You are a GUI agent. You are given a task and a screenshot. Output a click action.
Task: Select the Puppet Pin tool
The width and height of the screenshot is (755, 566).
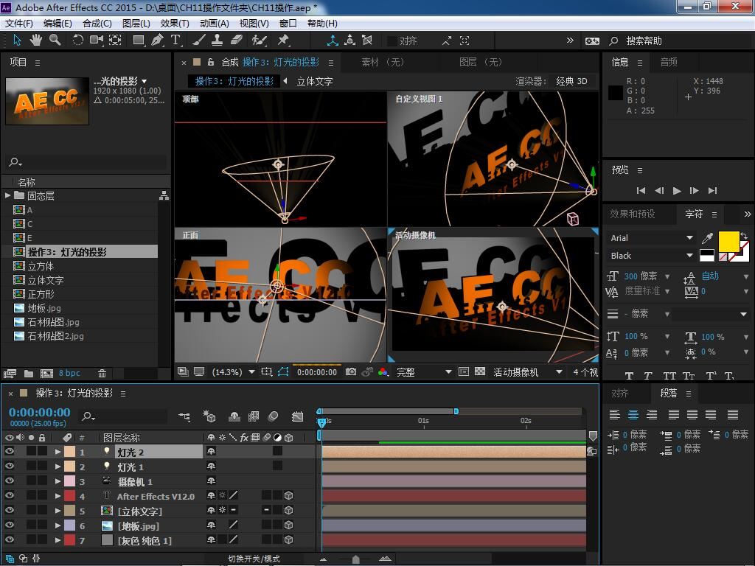tap(283, 41)
